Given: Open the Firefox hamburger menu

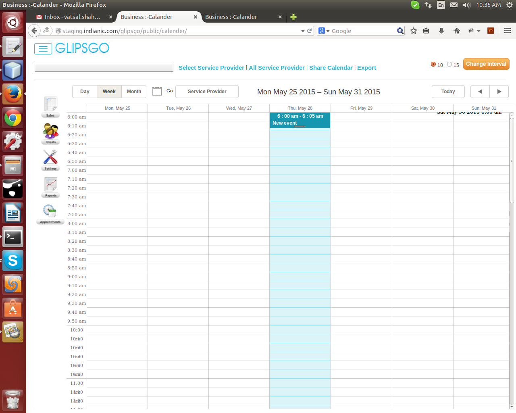Looking at the screenshot, I should 508,31.
